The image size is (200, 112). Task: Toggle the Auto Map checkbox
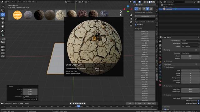pos(136,25)
